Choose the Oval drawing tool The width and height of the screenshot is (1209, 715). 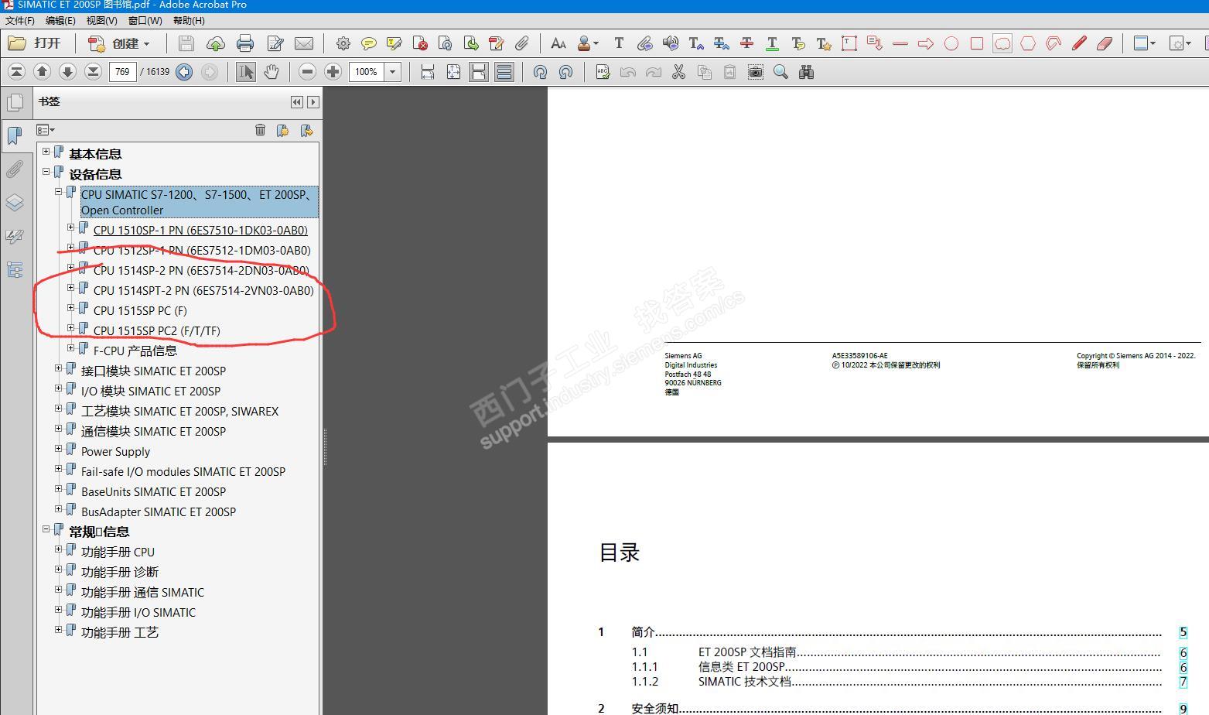click(951, 43)
